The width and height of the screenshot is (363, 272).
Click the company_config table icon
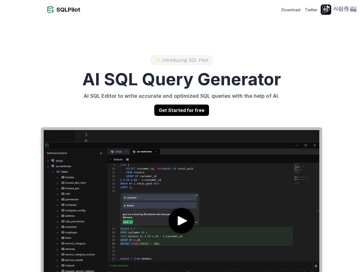[63, 210]
